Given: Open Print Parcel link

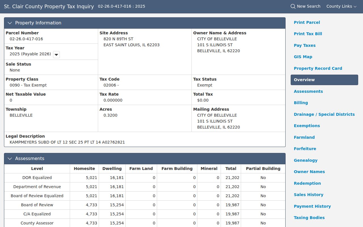Looking at the screenshot, I should click(x=307, y=22).
